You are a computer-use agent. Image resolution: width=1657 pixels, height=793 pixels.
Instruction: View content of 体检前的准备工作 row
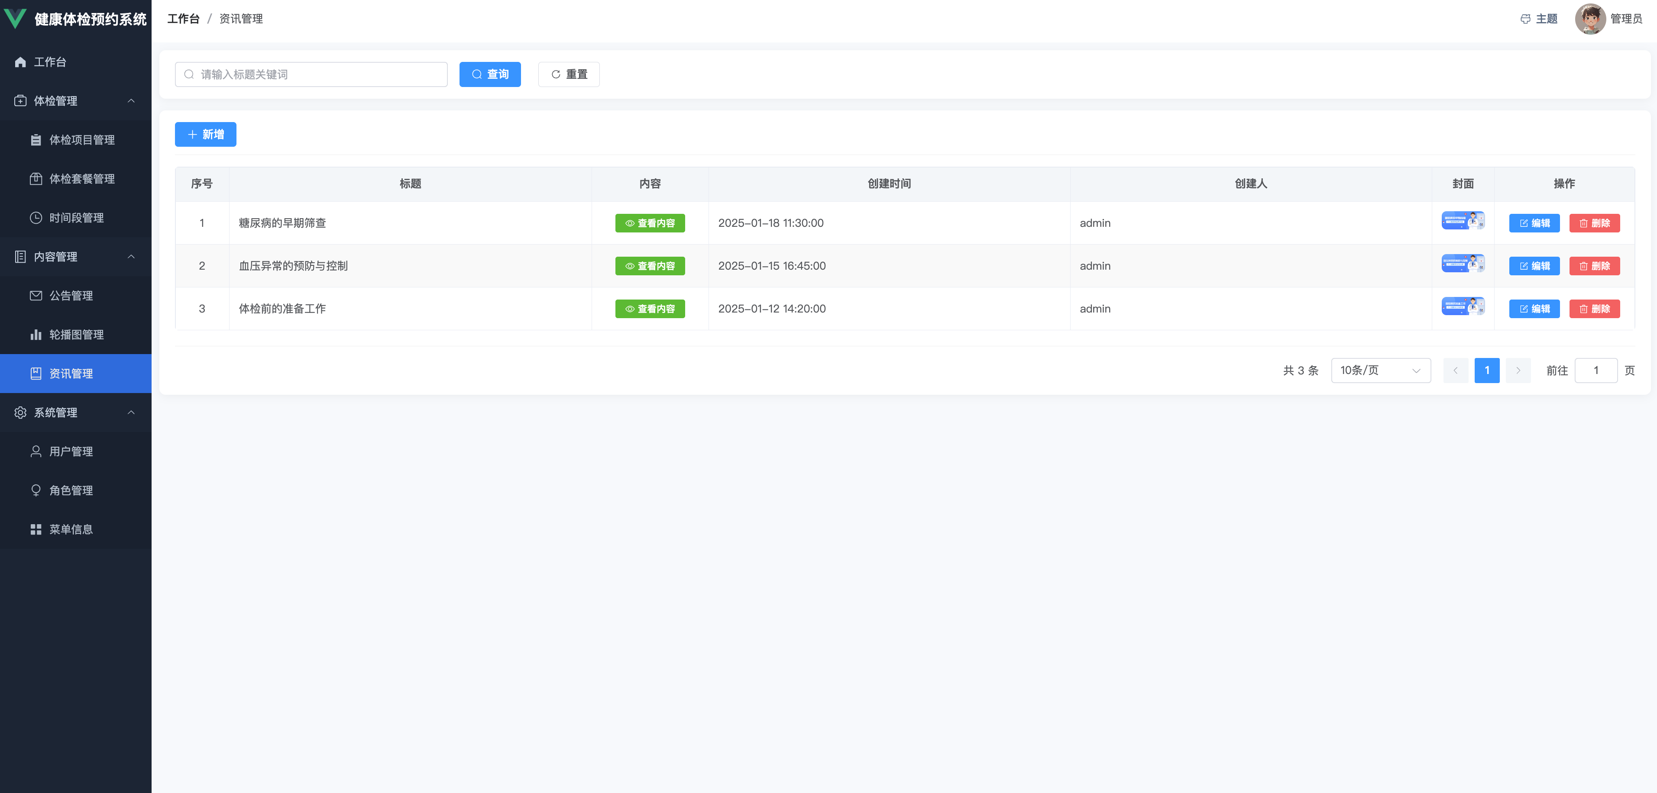click(x=650, y=309)
